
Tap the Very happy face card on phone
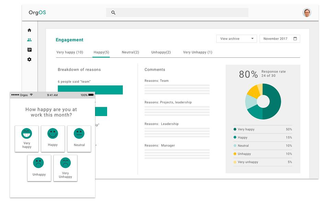[x=27, y=139]
